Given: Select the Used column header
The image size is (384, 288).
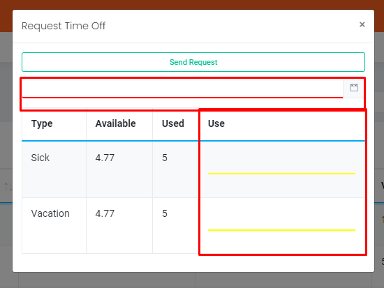Looking at the screenshot, I should point(173,123).
